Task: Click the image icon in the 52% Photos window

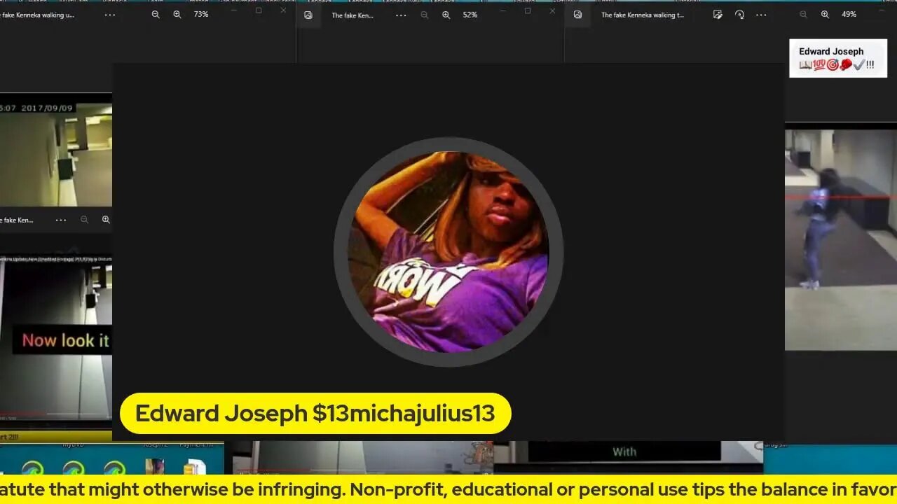Action: [308, 15]
